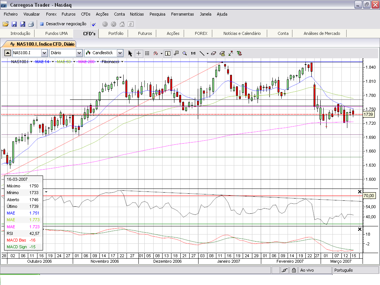Expand the line tool dropdown arrow

pyautogui.click(x=208, y=53)
